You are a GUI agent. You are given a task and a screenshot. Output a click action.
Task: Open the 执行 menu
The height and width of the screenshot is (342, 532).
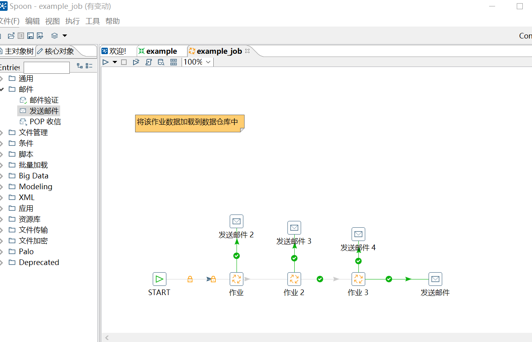73,21
